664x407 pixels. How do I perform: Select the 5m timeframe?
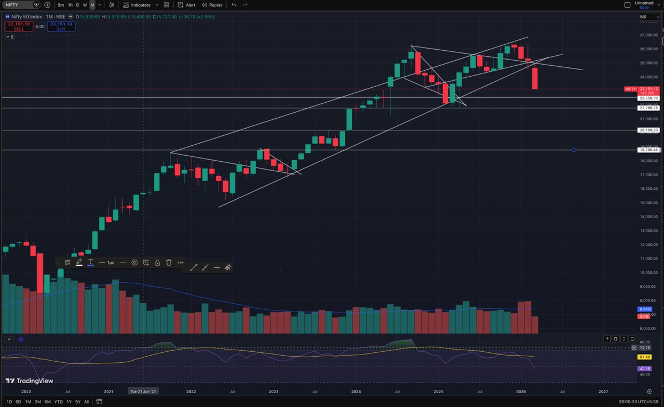click(60, 5)
